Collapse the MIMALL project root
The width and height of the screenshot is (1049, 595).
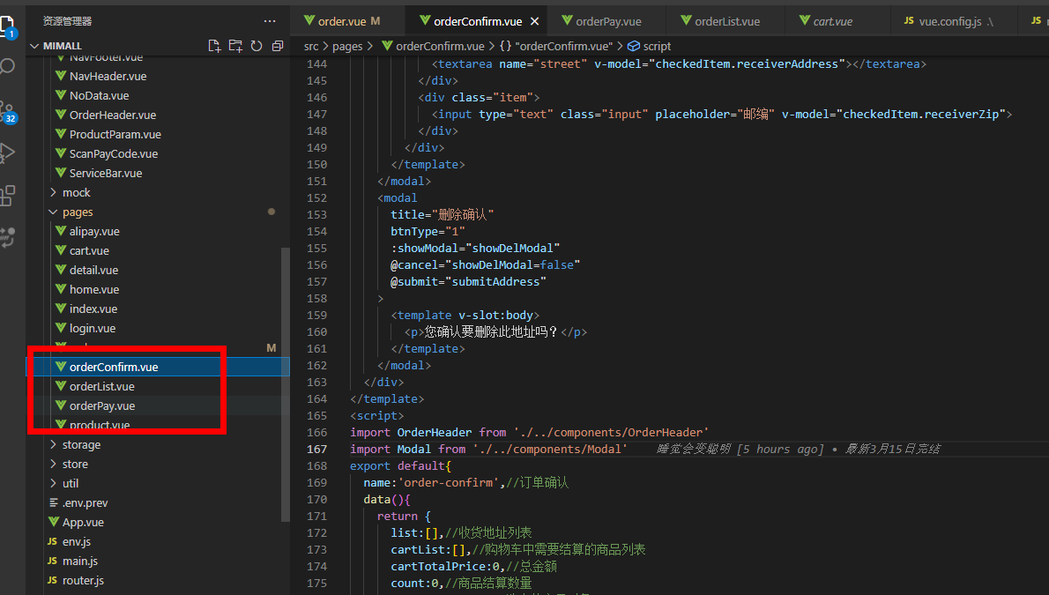tap(61, 46)
